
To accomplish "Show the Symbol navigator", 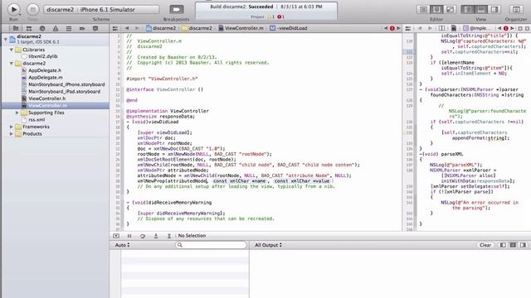I will (29, 28).
